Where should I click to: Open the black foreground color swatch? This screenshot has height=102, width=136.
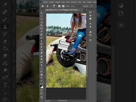tap(41, 86)
